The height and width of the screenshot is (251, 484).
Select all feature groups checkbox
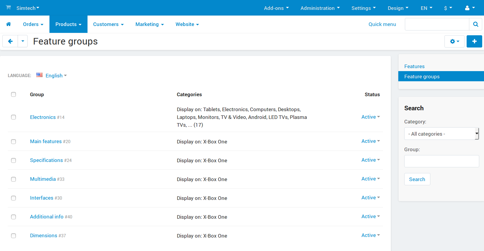click(13, 94)
